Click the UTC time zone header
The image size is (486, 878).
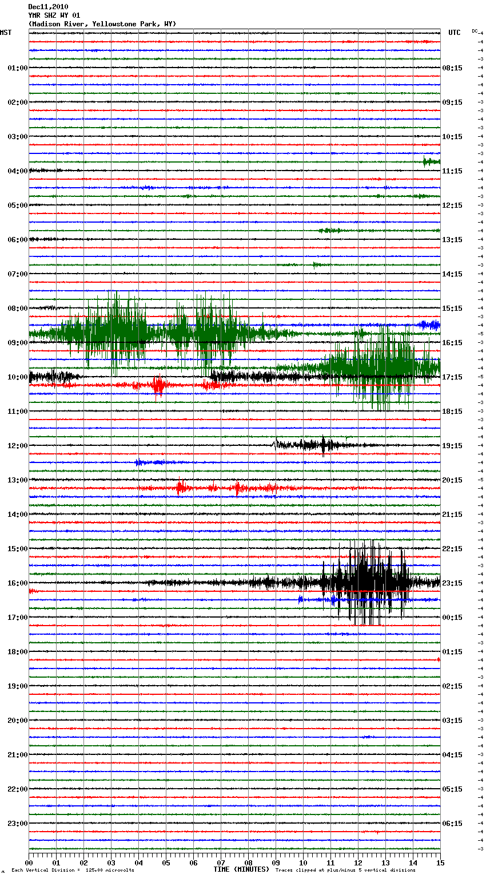point(454,33)
